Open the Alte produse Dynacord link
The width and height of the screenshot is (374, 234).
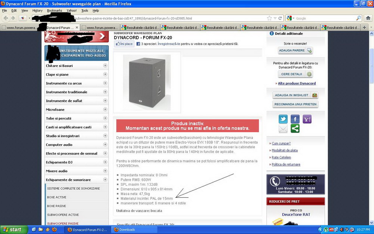(x=297, y=83)
